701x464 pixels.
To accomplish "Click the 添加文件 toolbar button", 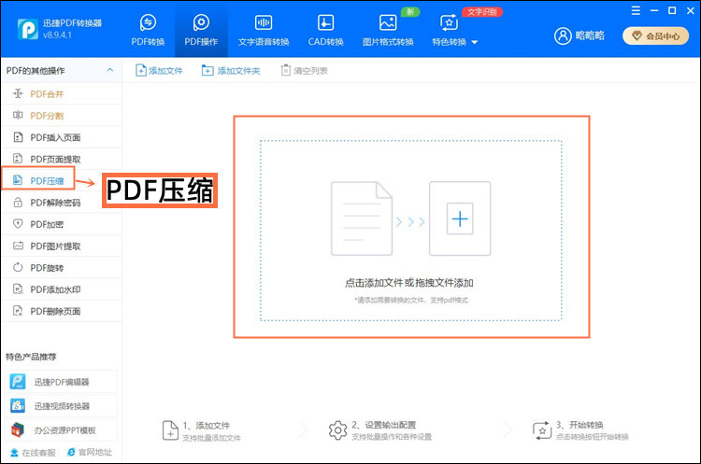I will (x=159, y=71).
